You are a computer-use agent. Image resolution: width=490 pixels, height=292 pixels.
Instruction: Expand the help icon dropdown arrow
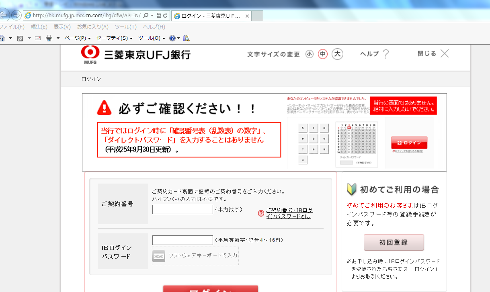click(178, 39)
